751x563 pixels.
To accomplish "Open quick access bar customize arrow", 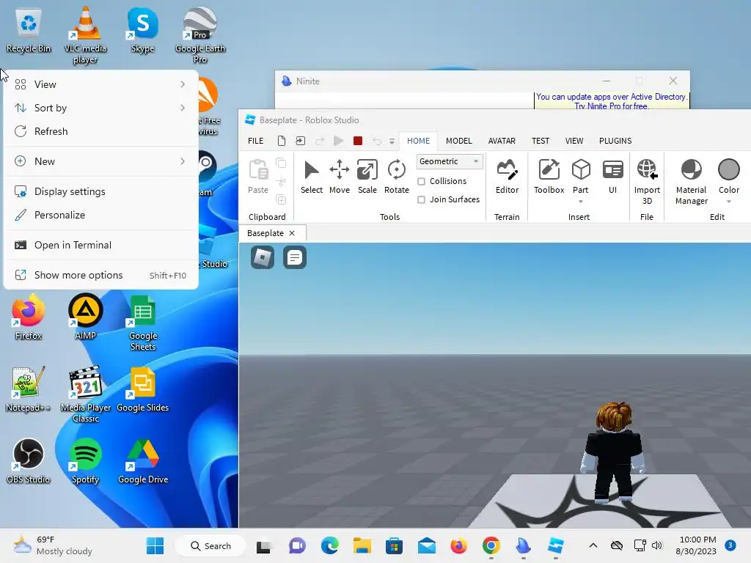I will (392, 141).
